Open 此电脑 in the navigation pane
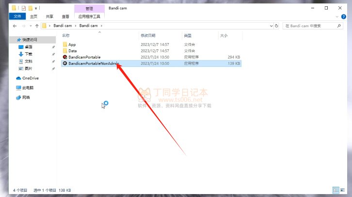Image resolution: width=352 pixels, height=197 pixels. pos(28,88)
